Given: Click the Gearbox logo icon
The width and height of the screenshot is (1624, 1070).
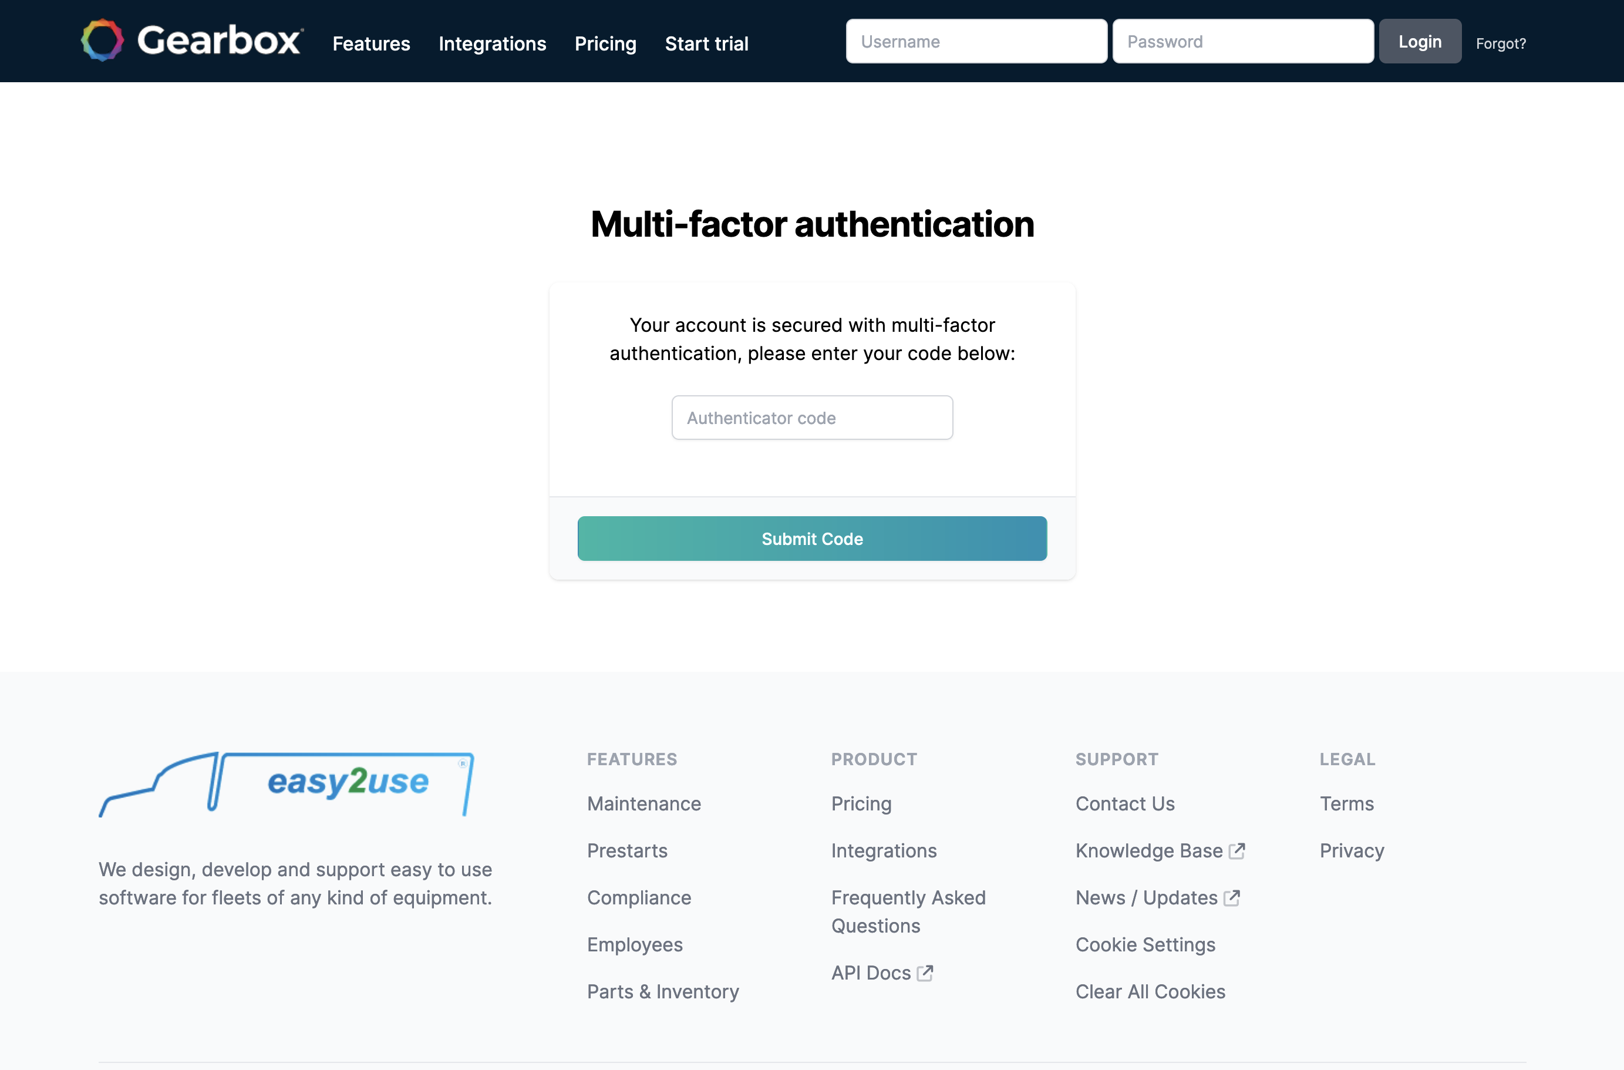Looking at the screenshot, I should (101, 41).
